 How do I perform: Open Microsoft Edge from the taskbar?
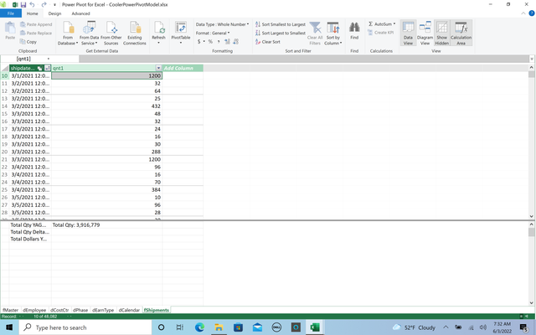pos(199,327)
